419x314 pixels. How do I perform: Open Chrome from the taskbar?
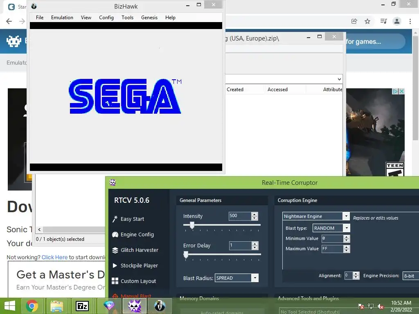click(32, 306)
